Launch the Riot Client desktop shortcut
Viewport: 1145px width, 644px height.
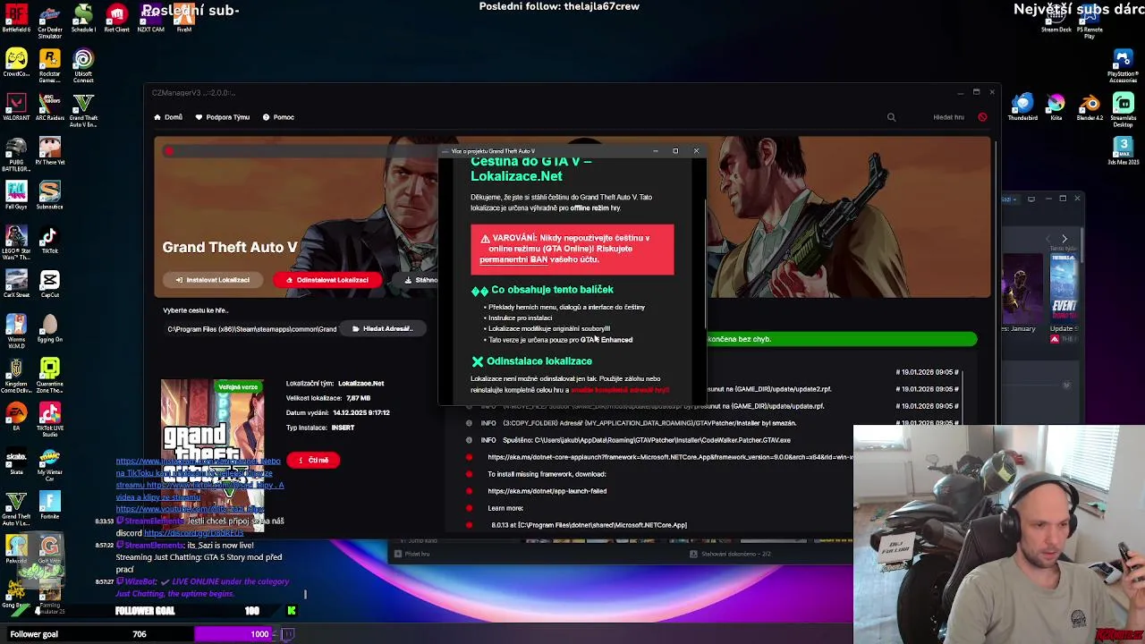click(x=116, y=18)
